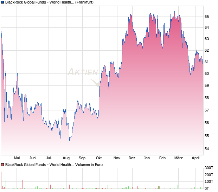This screenshot has width=218, height=192.
Task: Click the tall red volume bar in late September
Action: pyautogui.click(x=87, y=185)
